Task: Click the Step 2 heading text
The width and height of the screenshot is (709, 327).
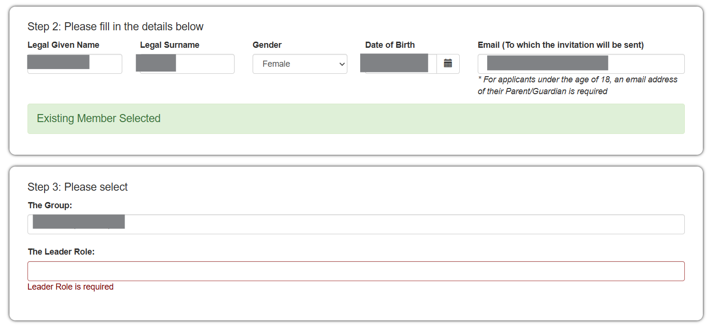Action: tap(115, 27)
